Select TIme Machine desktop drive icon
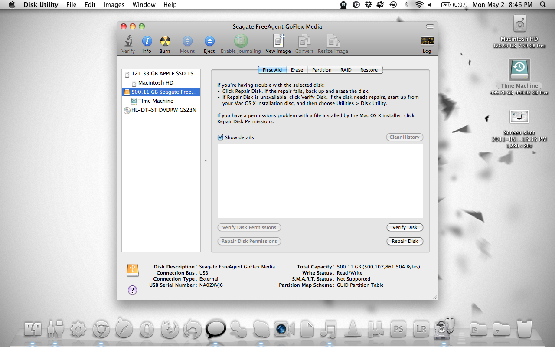Image resolution: width=555 pixels, height=347 pixels. point(519,69)
